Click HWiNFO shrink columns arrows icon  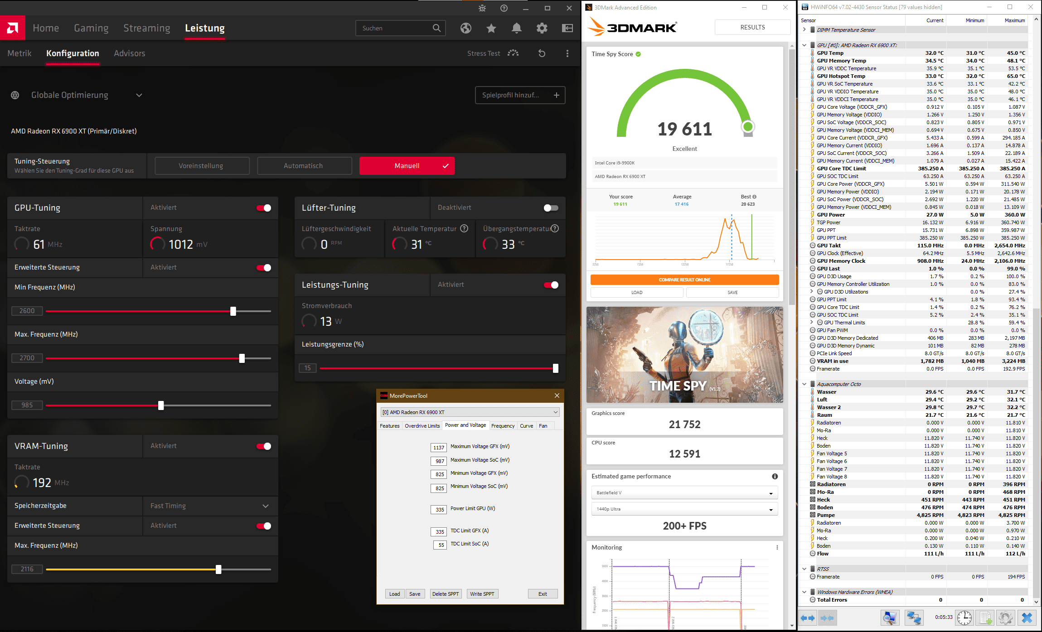click(827, 618)
